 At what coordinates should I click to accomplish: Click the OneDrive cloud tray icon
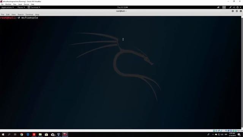tap(216, 134)
